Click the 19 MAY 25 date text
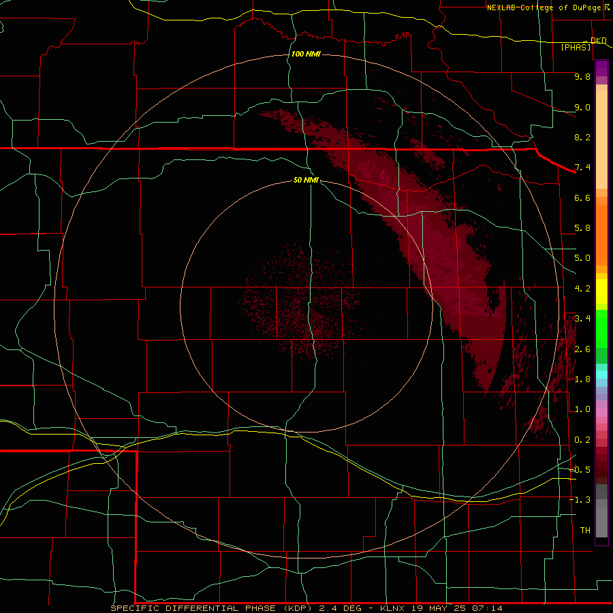Viewport: 613px width, 613px height. (439, 608)
